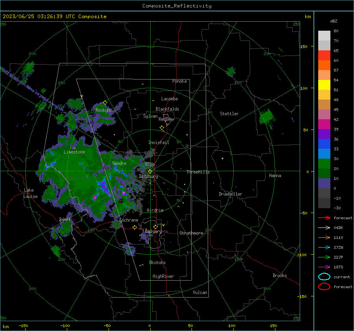Viewport: 354px width, 331px height.
Task: Click the red forecast ellipse legend icon
Action: [324, 287]
